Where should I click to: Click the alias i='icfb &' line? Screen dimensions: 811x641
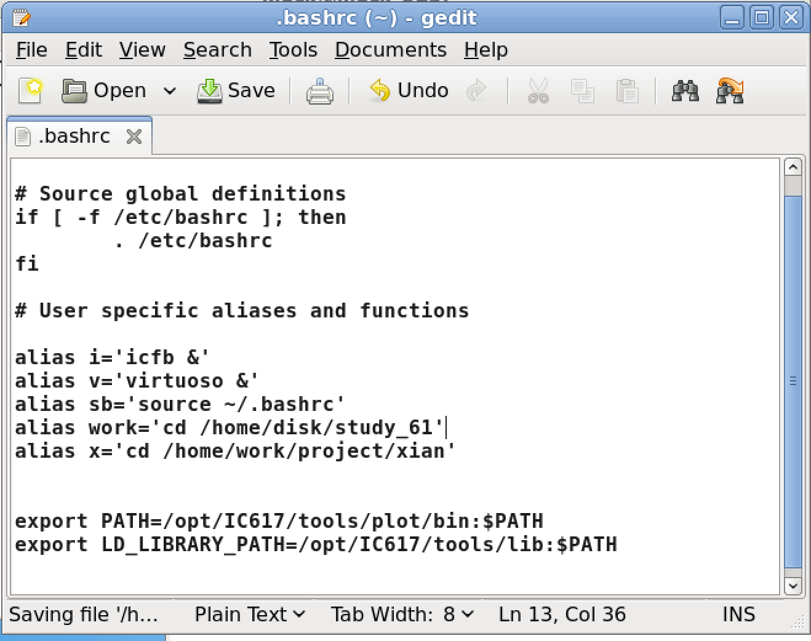[112, 357]
